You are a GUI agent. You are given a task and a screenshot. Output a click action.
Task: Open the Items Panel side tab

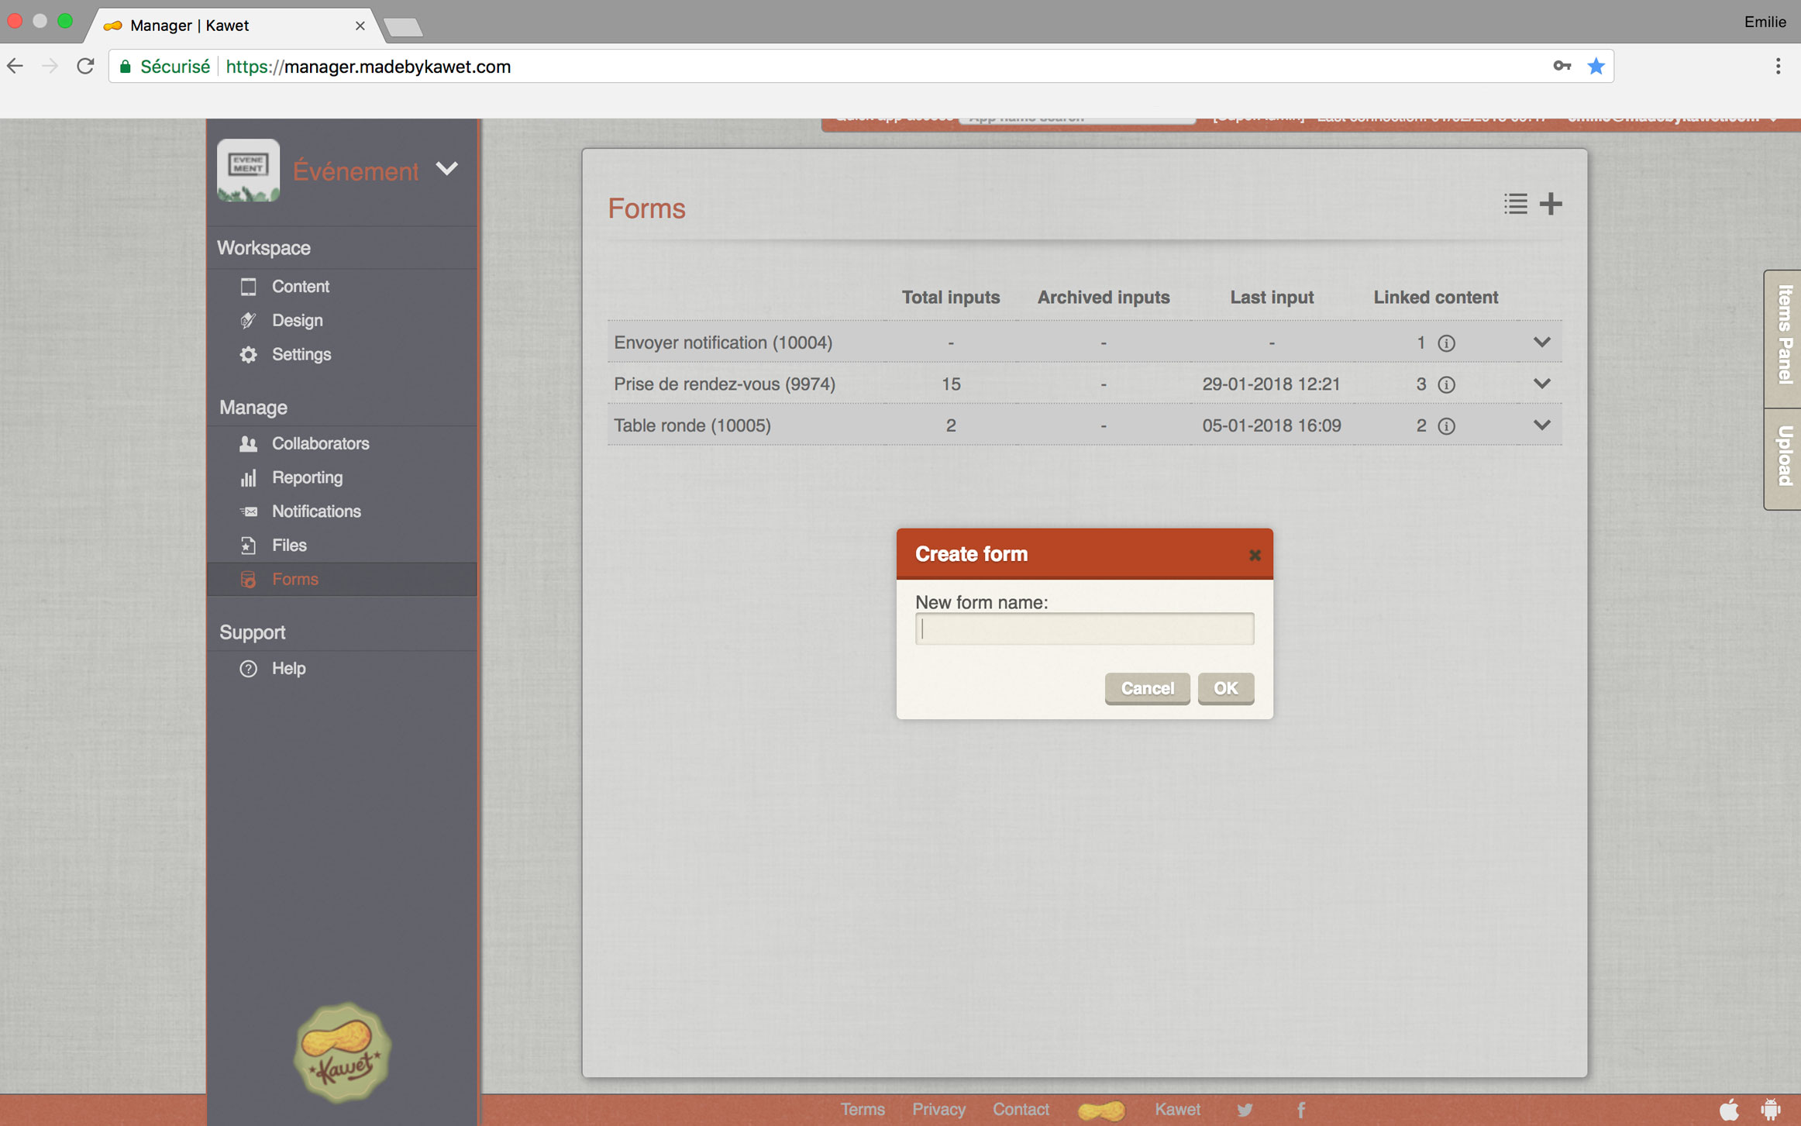(x=1785, y=336)
